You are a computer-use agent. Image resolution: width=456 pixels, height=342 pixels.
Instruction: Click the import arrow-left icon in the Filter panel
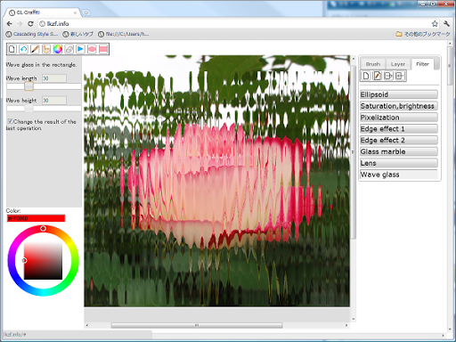400,76
